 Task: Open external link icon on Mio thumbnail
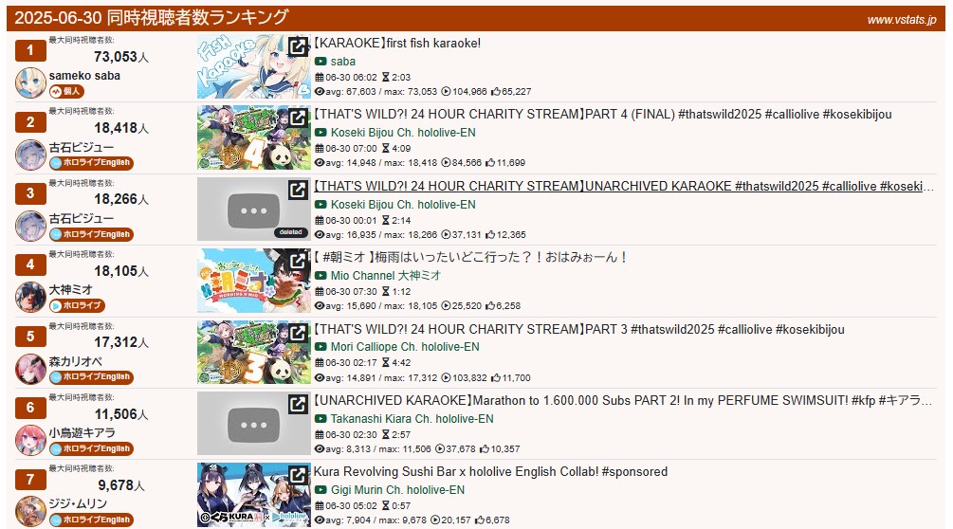[298, 261]
